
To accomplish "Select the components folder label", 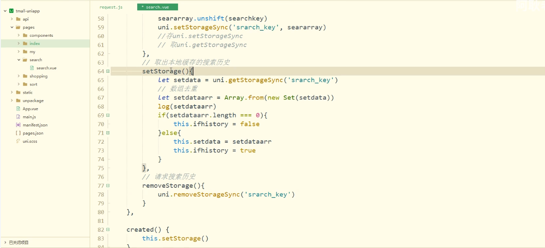I will click(41, 35).
